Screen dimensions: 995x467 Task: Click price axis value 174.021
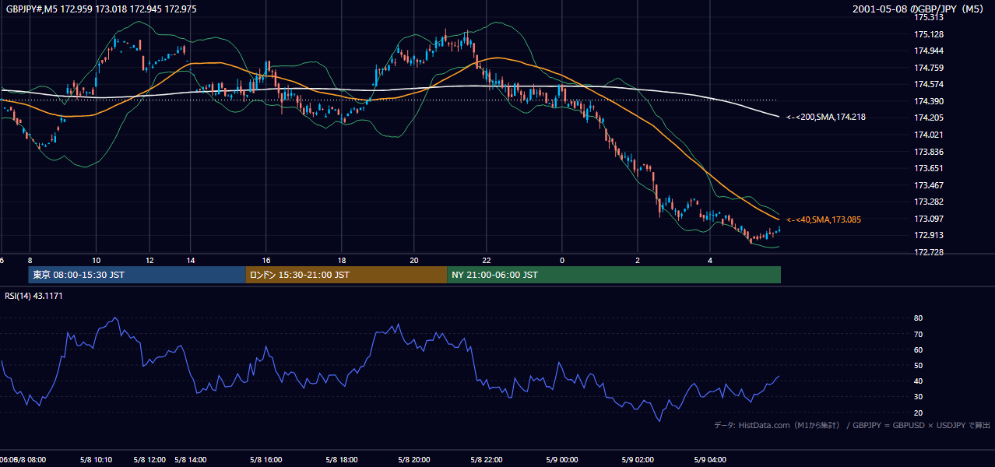pos(929,135)
